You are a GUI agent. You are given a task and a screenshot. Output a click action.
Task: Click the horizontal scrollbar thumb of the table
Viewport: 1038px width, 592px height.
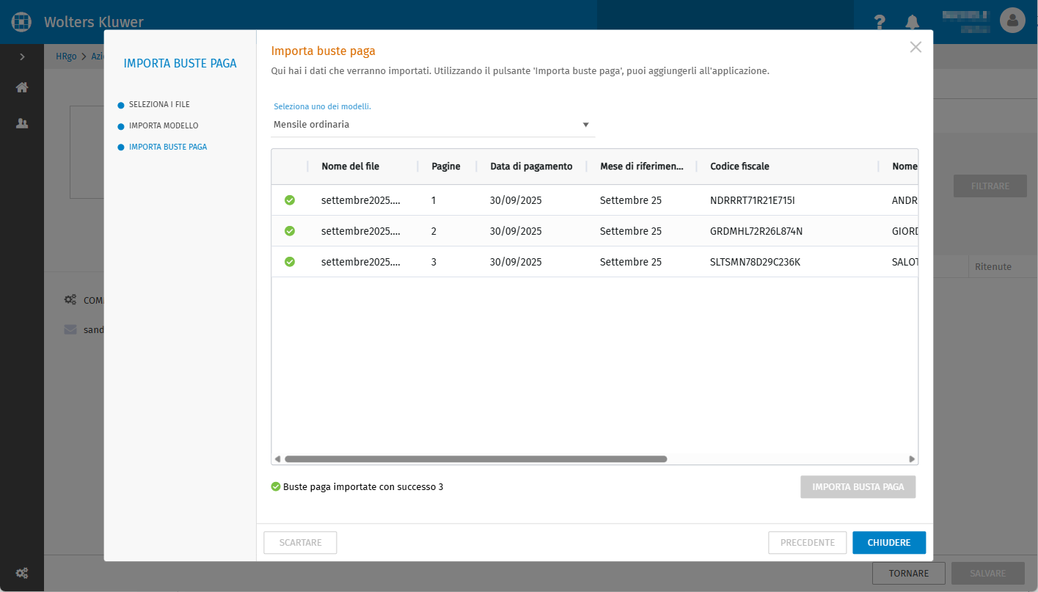pos(475,459)
